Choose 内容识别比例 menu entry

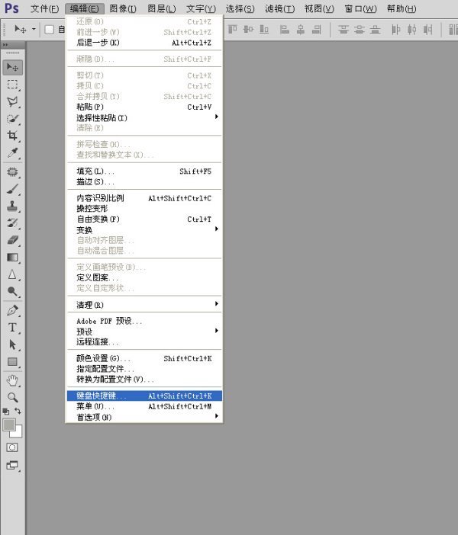144,198
